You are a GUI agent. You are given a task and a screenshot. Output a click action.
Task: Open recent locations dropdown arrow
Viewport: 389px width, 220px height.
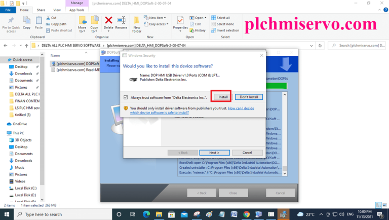[21, 46]
